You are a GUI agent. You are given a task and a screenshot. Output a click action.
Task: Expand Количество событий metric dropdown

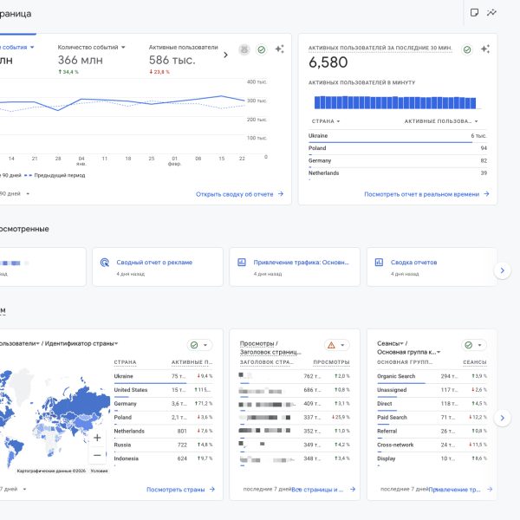click(123, 47)
